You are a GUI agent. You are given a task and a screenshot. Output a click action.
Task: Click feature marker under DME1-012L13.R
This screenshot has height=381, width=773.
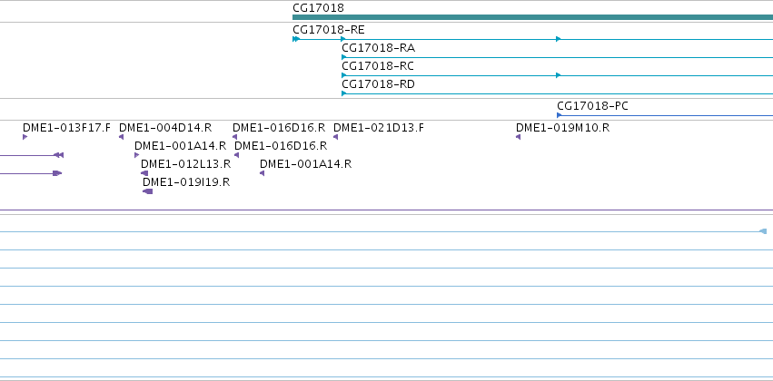point(144,173)
